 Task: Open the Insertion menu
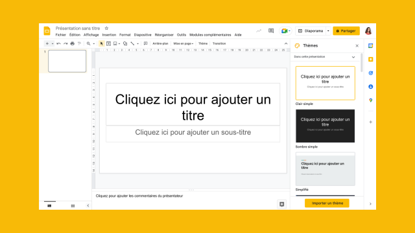pyautogui.click(x=109, y=35)
